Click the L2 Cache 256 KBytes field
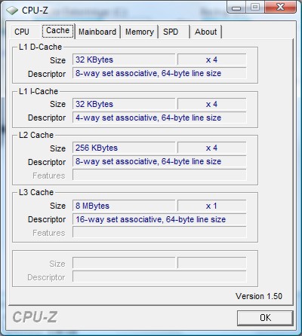The image size is (302, 336). click(x=124, y=148)
